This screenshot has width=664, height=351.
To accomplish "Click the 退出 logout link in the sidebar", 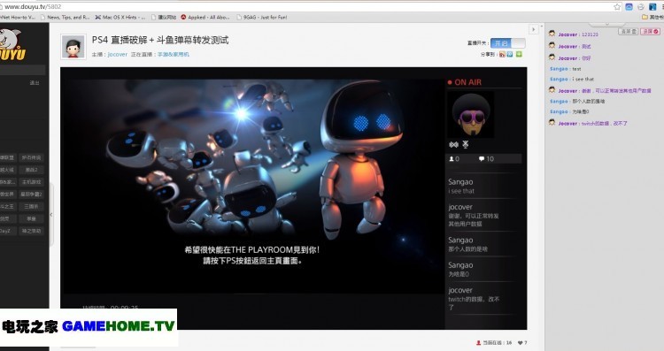I will 35,83.
